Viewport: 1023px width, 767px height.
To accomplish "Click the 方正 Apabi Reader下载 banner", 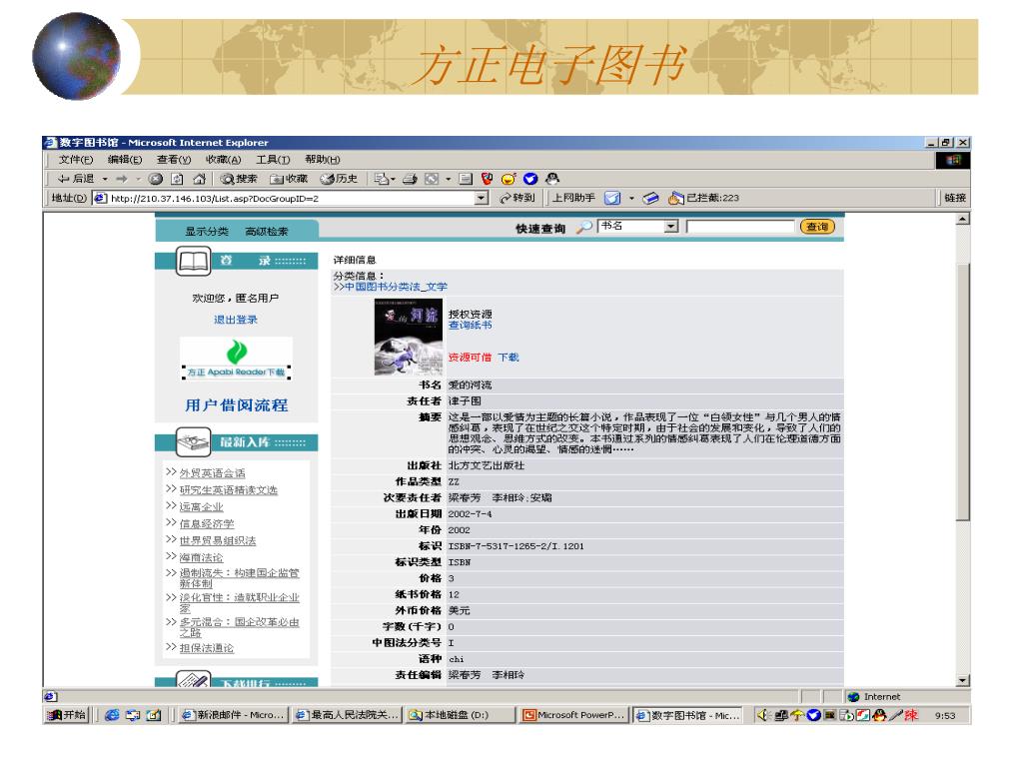I will pos(236,359).
